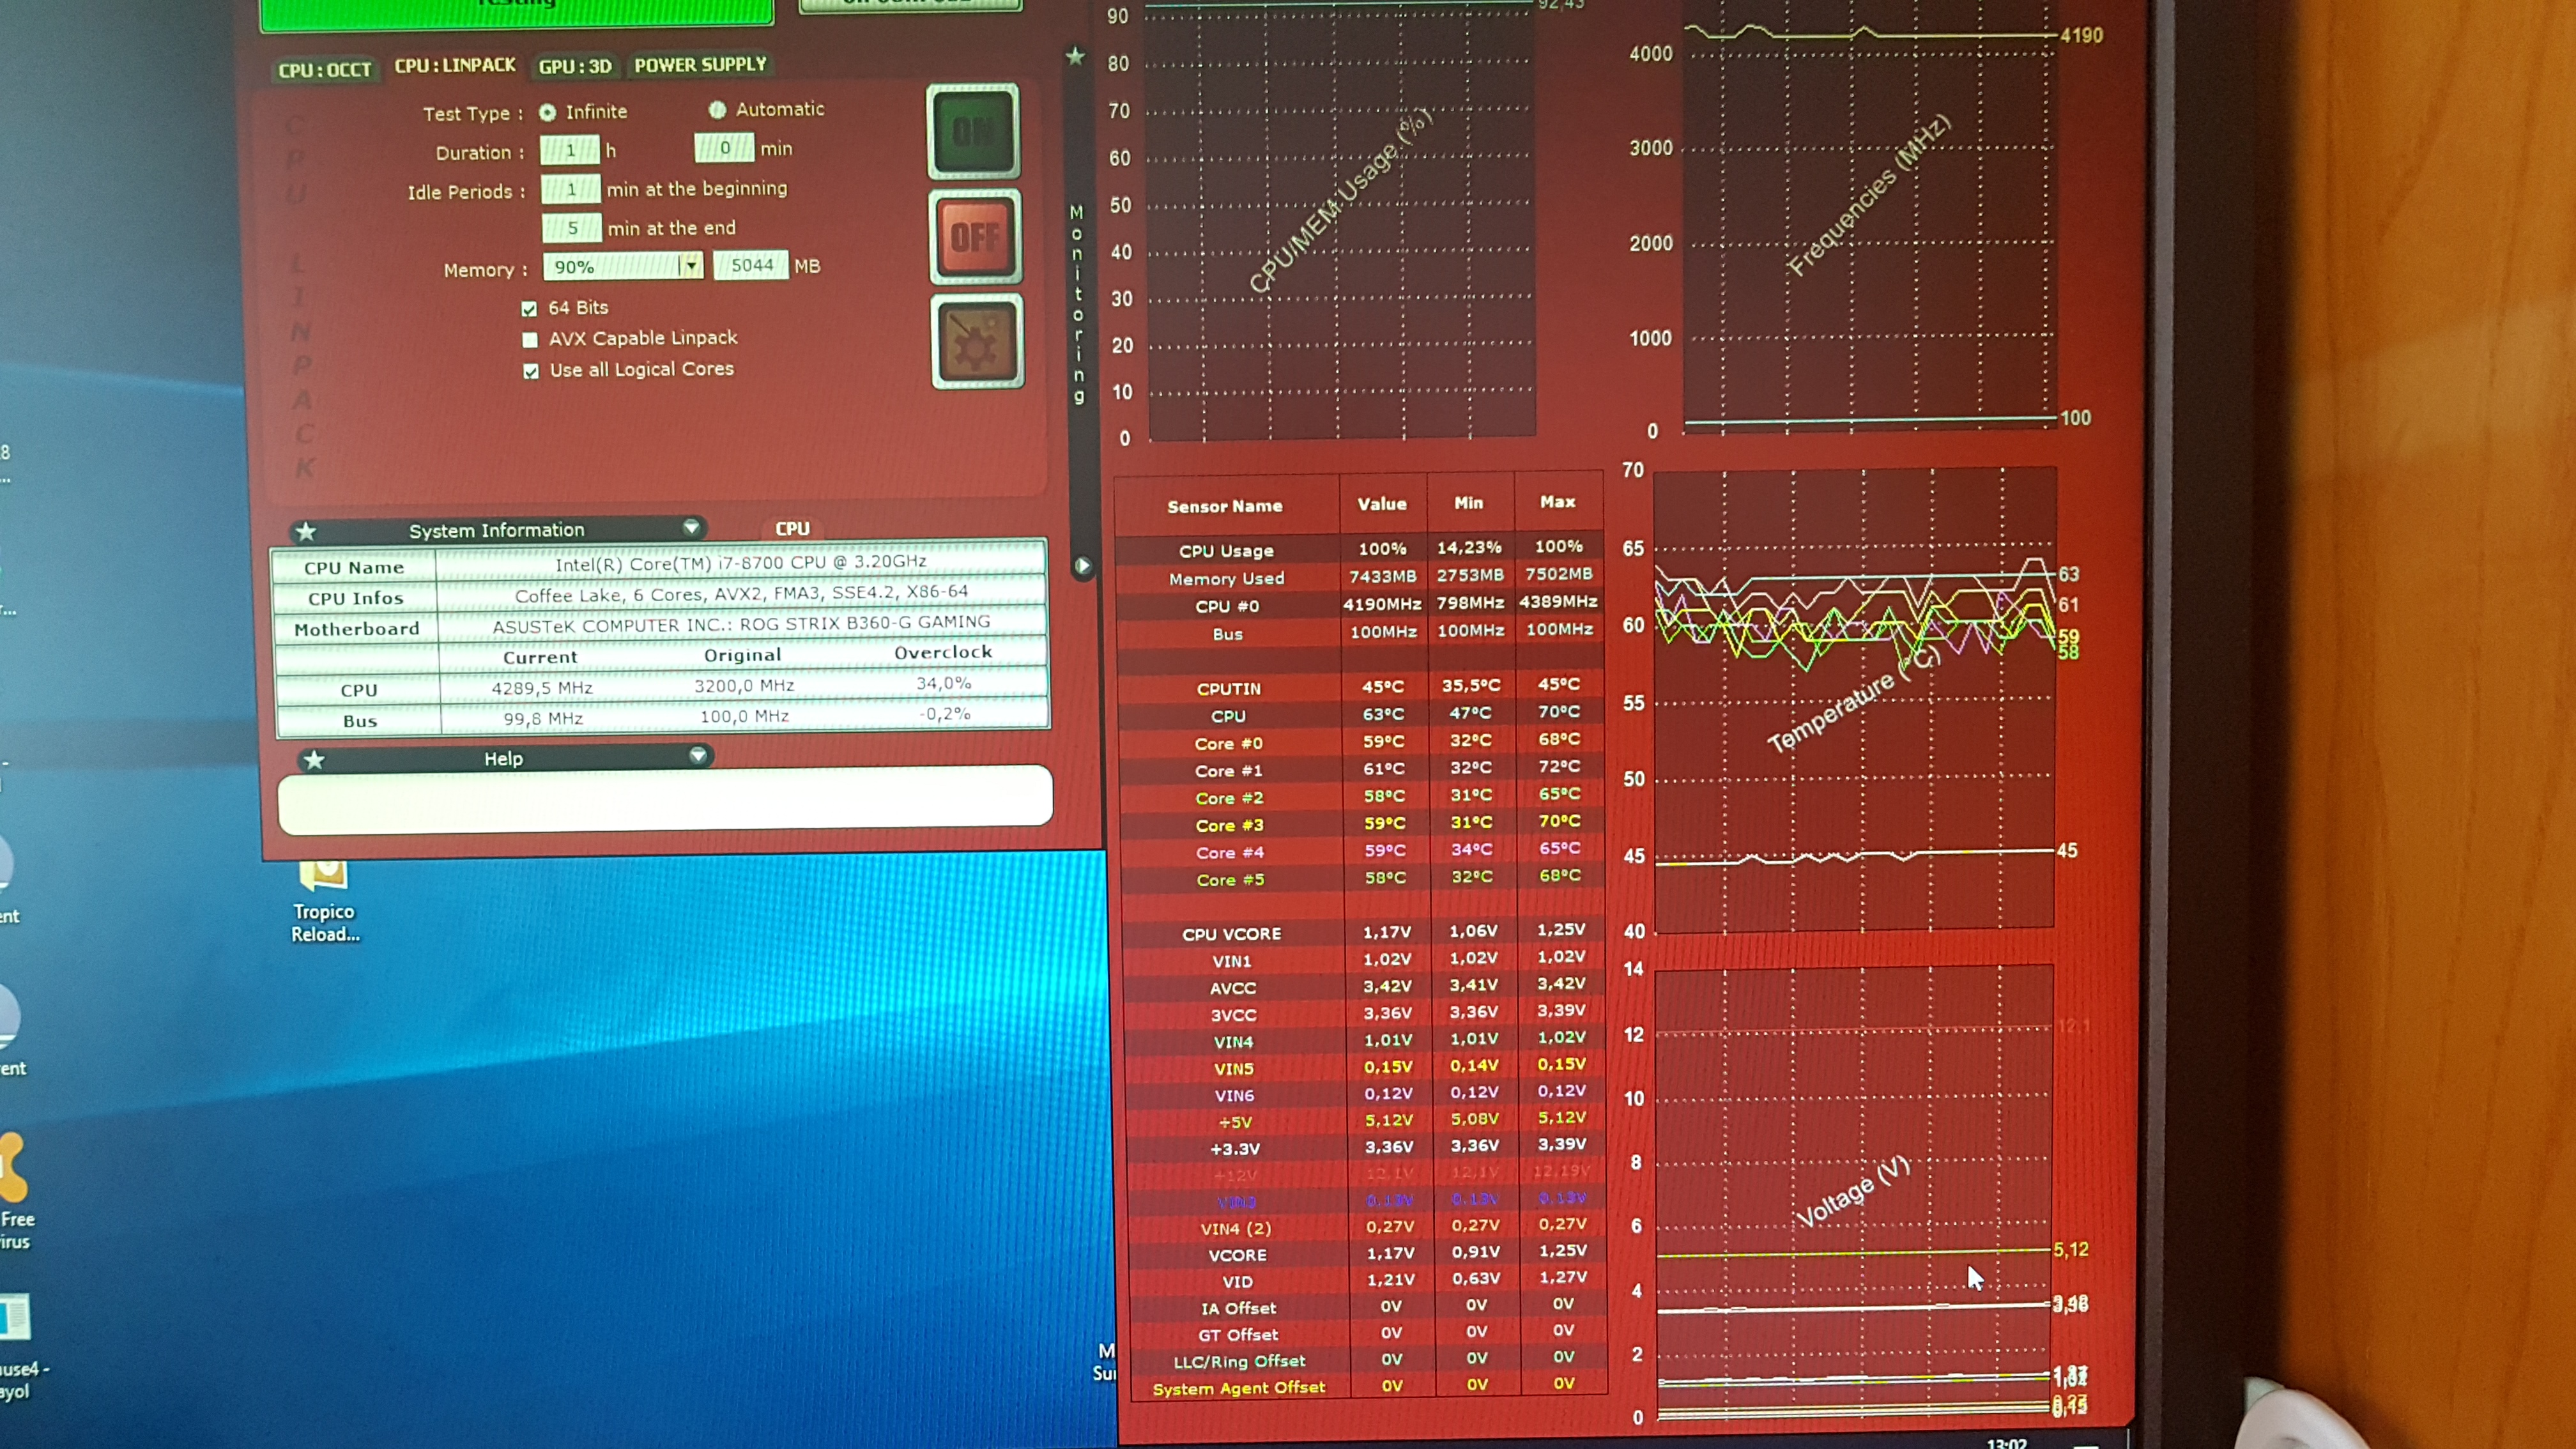Click star icon above Monitoring bar
This screenshot has width=2576, height=1449.
pyautogui.click(x=1075, y=57)
